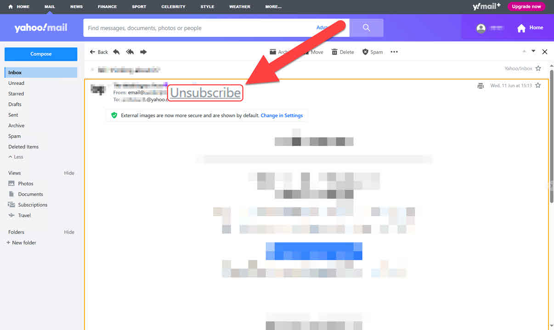Hide the Folders section
The width and height of the screenshot is (554, 330).
[69, 232]
